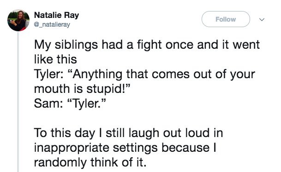Open Natalie Ray's profile picture
Screen dimensions: 281x172
tap(18, 20)
